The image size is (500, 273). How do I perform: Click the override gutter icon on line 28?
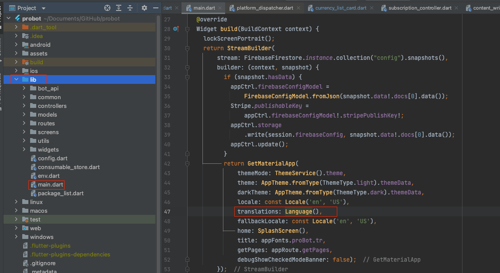coord(175,29)
